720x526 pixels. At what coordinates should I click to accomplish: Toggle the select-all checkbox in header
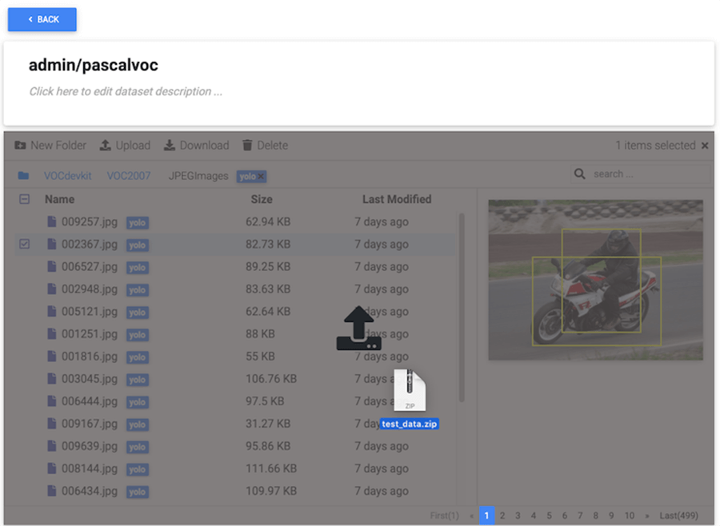[x=24, y=200]
